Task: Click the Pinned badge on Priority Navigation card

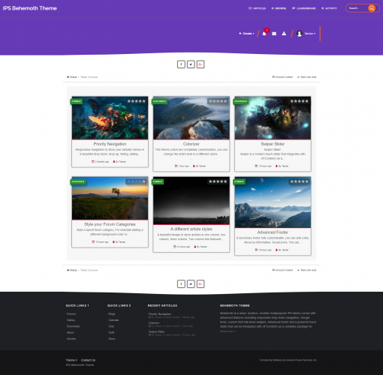Action: click(77, 101)
